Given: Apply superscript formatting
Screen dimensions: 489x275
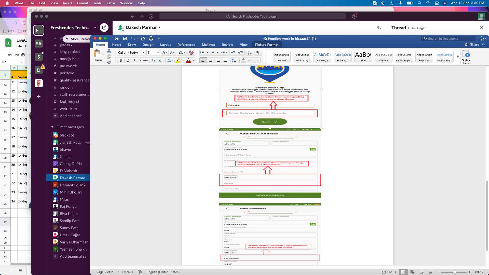Looking at the screenshot, I should click(x=160, y=60).
